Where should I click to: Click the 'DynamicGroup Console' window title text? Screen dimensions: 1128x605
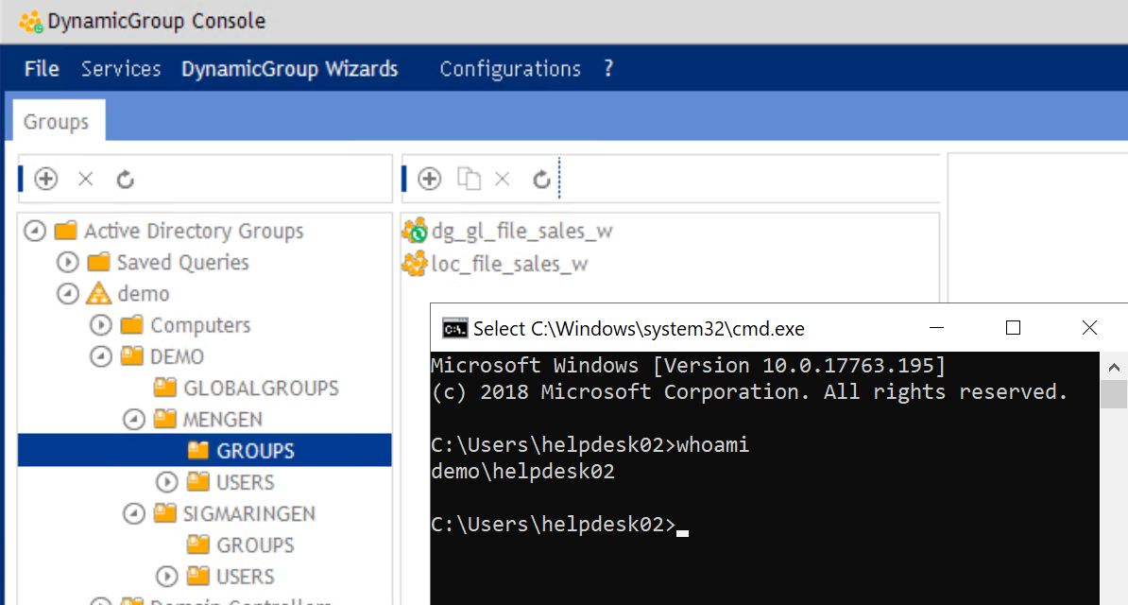point(157,22)
